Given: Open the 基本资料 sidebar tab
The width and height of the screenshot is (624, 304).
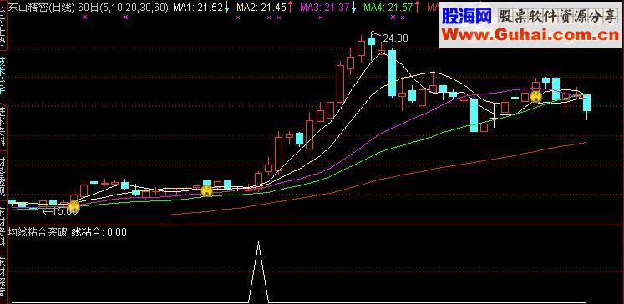Looking at the screenshot, I should (3, 127).
